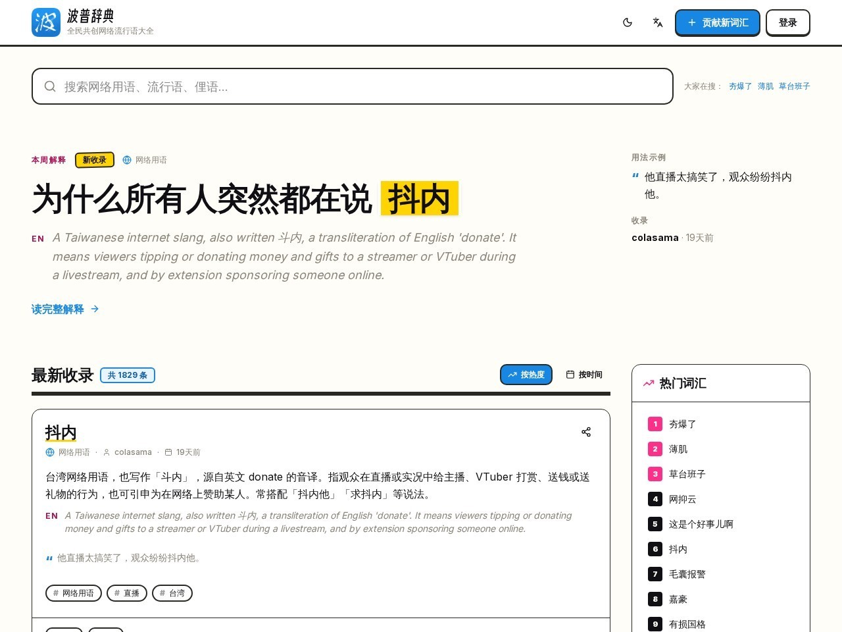Screen dimensions: 842x632
Task: Click the 共 1829 条 count badge
Action: 128,375
